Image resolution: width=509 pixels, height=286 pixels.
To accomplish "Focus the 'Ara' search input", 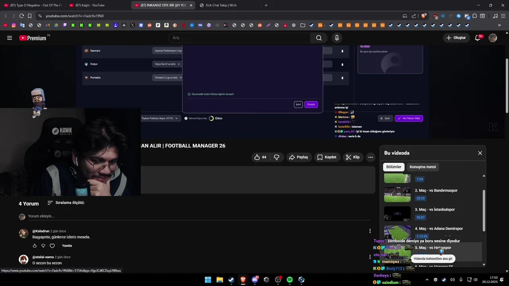I will (239, 38).
